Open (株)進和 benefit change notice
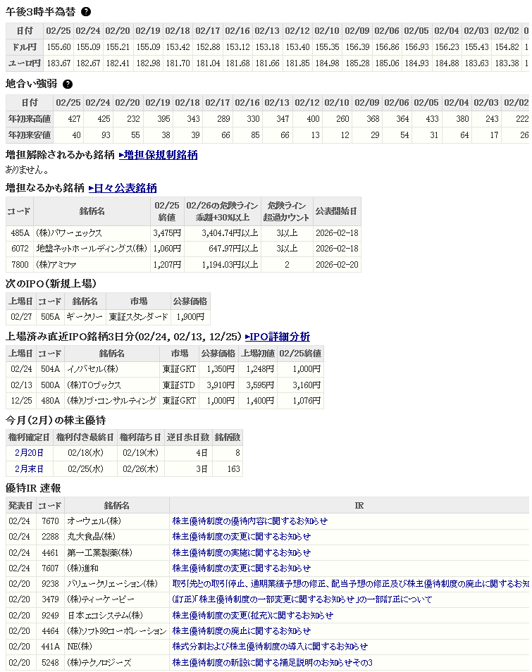The width and height of the screenshot is (532, 672). click(241, 568)
